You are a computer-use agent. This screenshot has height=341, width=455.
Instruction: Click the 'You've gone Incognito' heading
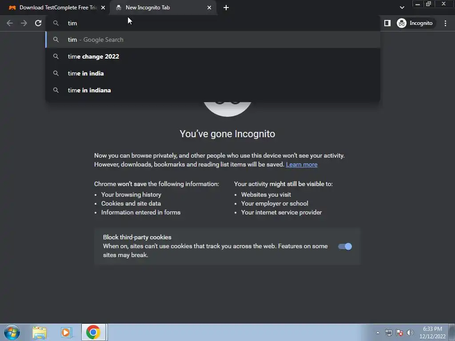click(x=227, y=134)
